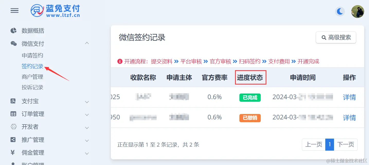Open the hamburger sidebar menu
The width and height of the screenshot is (369, 165).
click(x=14, y=11)
